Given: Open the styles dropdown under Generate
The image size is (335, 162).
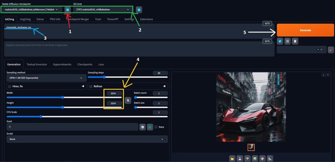Looking at the screenshot, I should pyautogui.click(x=301, y=49).
